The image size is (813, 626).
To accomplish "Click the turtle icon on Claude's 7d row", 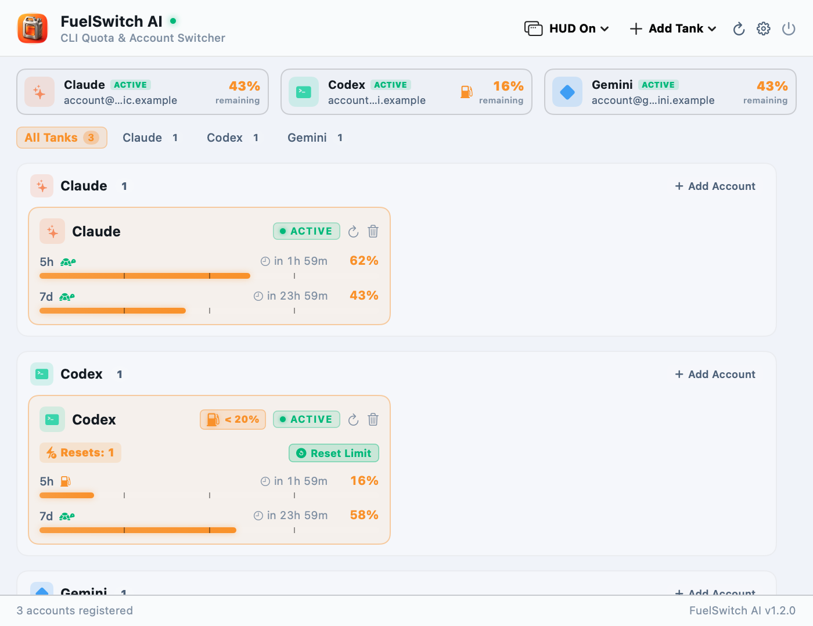I will [x=67, y=297].
